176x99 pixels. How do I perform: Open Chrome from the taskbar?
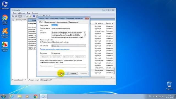35,97
